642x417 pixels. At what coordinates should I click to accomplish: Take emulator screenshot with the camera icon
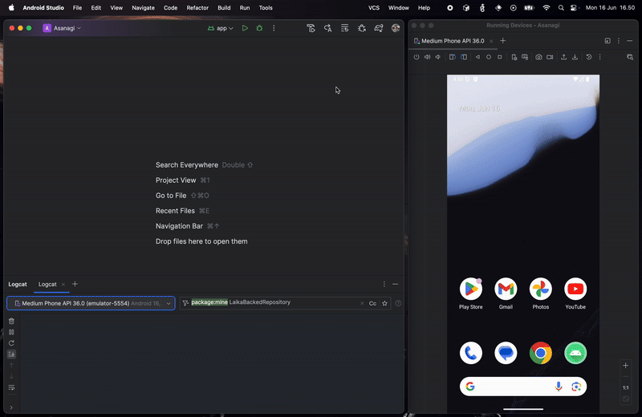click(x=539, y=57)
